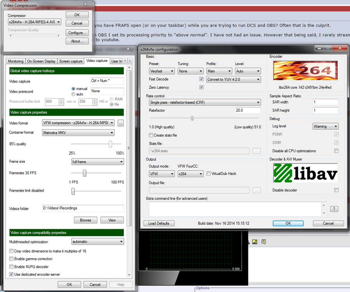
Task: Click Cancel in capture settings window
Action: tap(95, 285)
